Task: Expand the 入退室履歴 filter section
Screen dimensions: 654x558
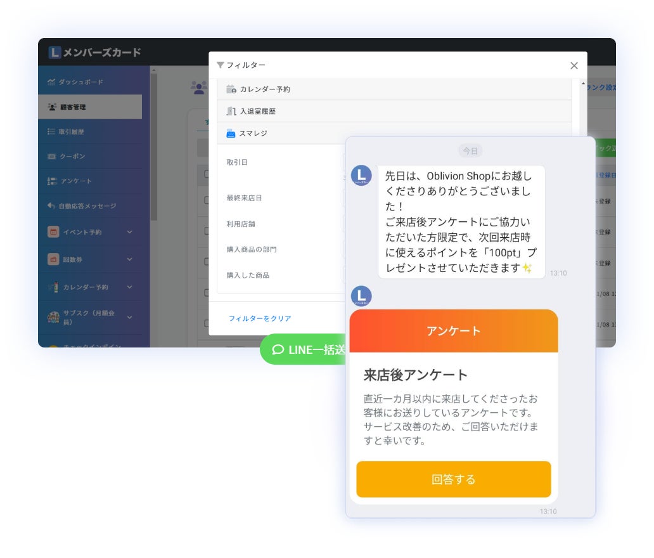Action: pyautogui.click(x=394, y=112)
